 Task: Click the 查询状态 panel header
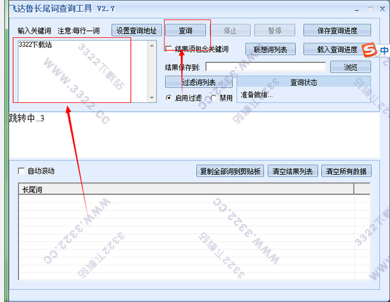coord(304,82)
